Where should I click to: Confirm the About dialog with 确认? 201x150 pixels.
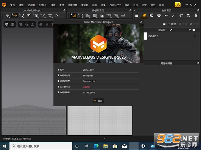[98, 101]
